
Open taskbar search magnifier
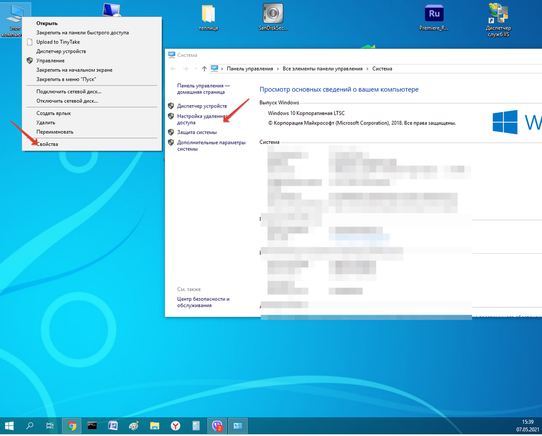tap(30, 426)
